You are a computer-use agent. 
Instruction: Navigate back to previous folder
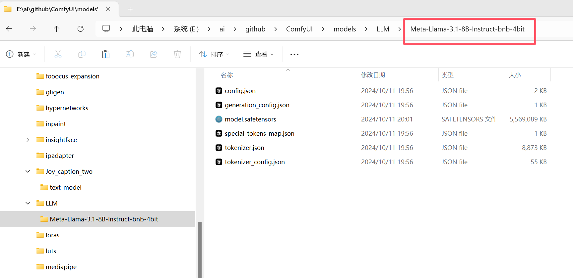(9, 29)
